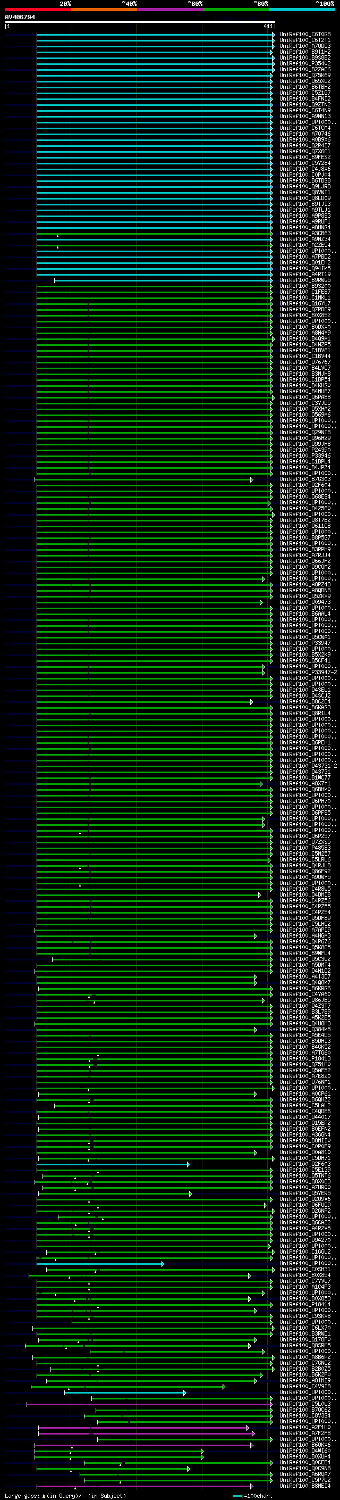340x1500 pixels.
Task: Click the orange ~40% identity legend bar
Action: pos(104,10)
